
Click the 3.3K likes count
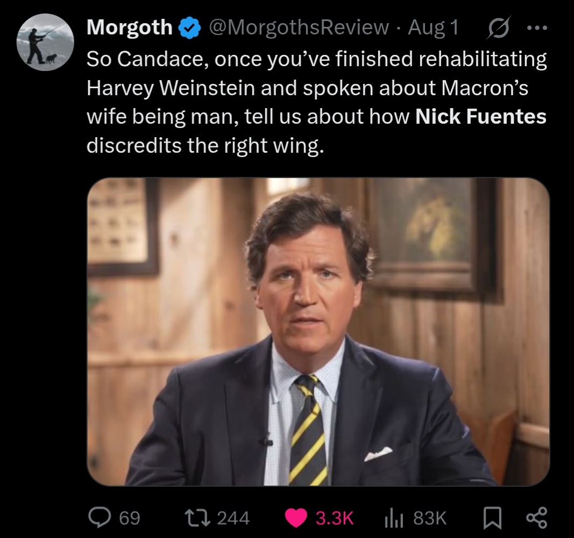(x=334, y=518)
